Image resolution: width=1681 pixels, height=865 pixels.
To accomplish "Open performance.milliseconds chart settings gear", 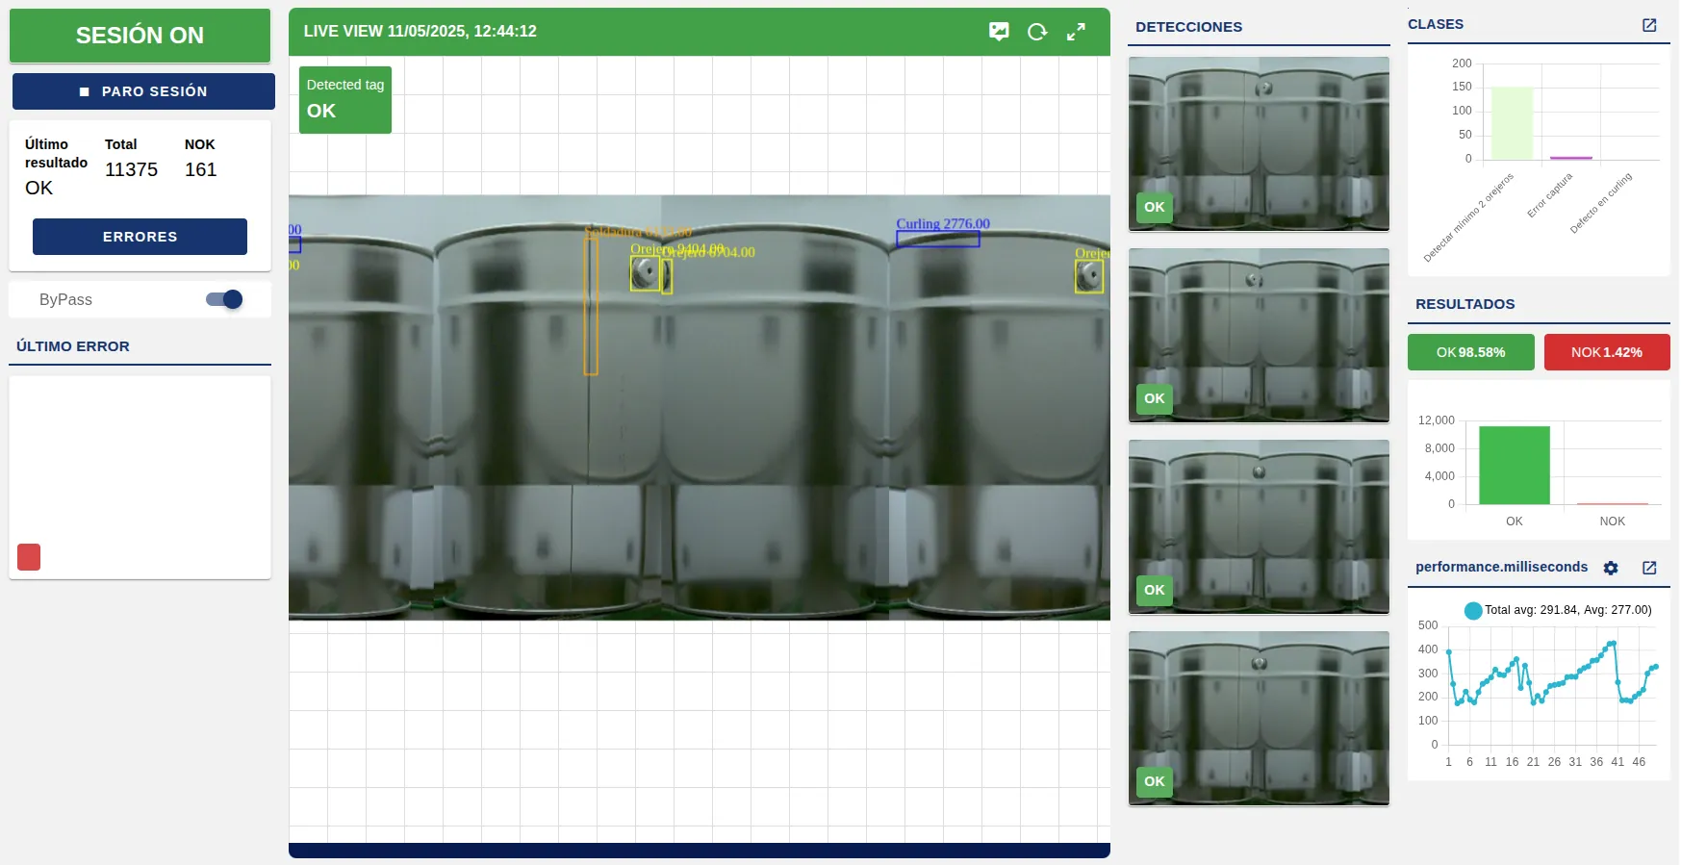I will [1611, 568].
